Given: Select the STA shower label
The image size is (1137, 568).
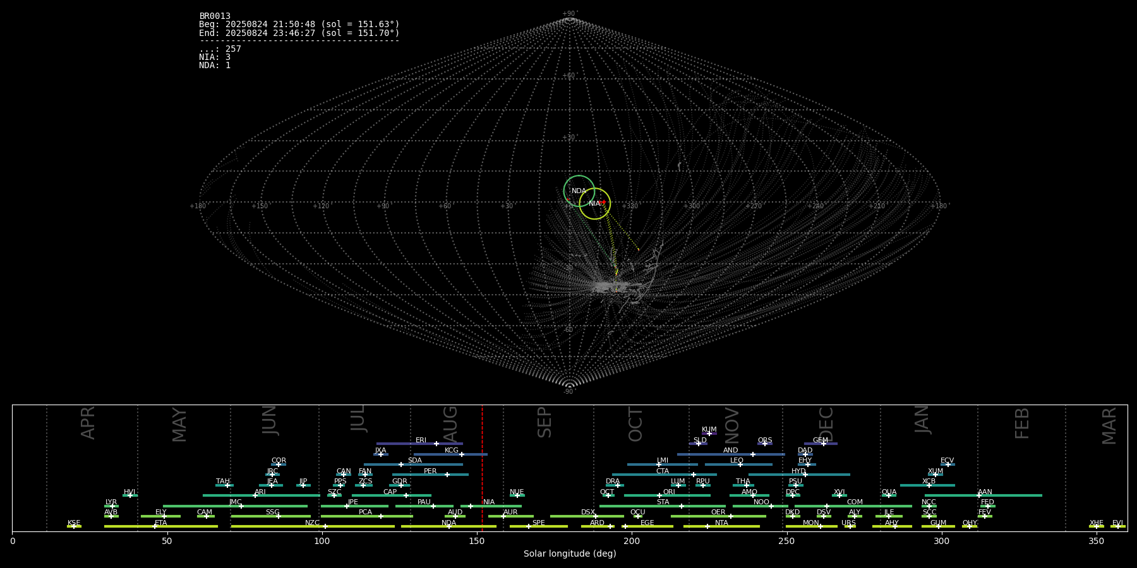Looking at the screenshot, I should tap(663, 502).
